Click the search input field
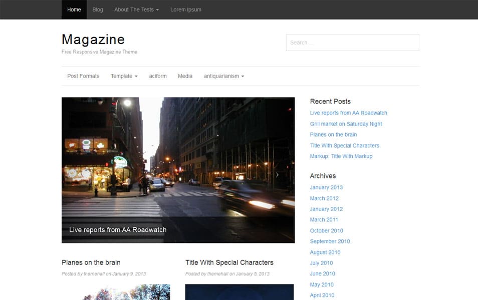 tap(352, 42)
